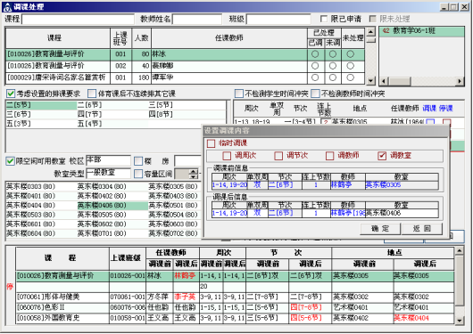Select the 已调 radio for 林冰 row
473x334 pixels.
315,54
